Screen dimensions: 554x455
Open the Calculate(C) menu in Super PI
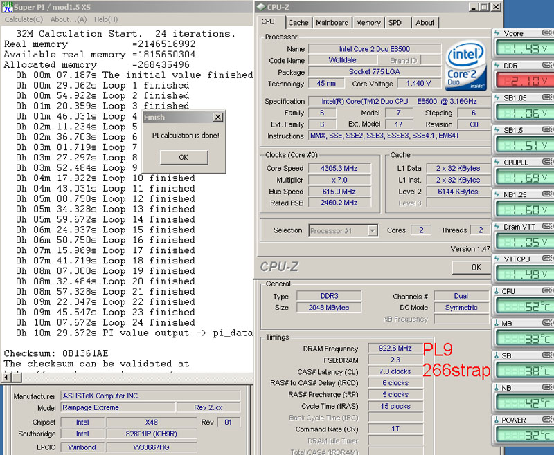pyautogui.click(x=24, y=19)
